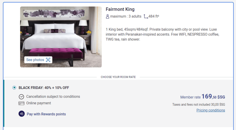Screen dimensions: 236x130
Task: Click the Fairmont King room title
Action: [x=120, y=9]
